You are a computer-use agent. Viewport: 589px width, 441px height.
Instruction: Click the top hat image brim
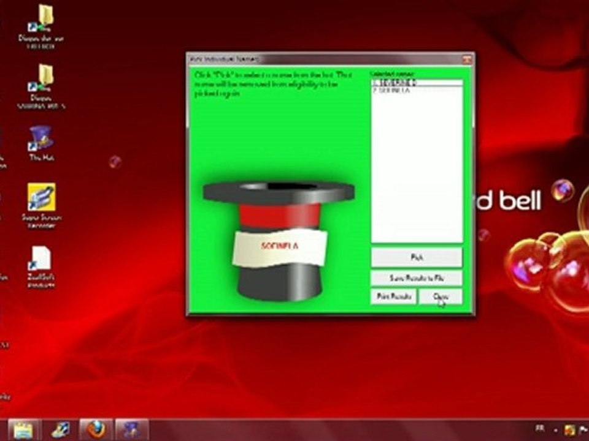pos(279,192)
